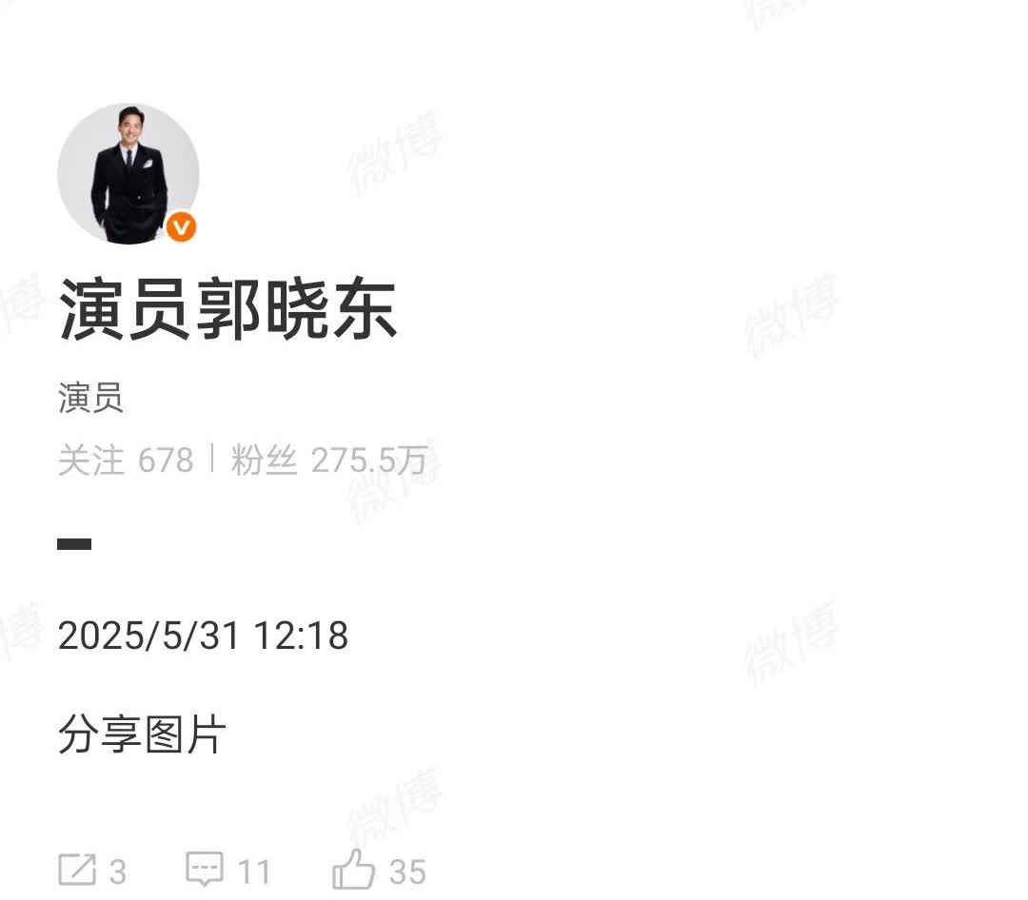This screenshot has height=900, width=1028.
Task: Open the profile name 演员郭晓东
Action: pos(227,309)
